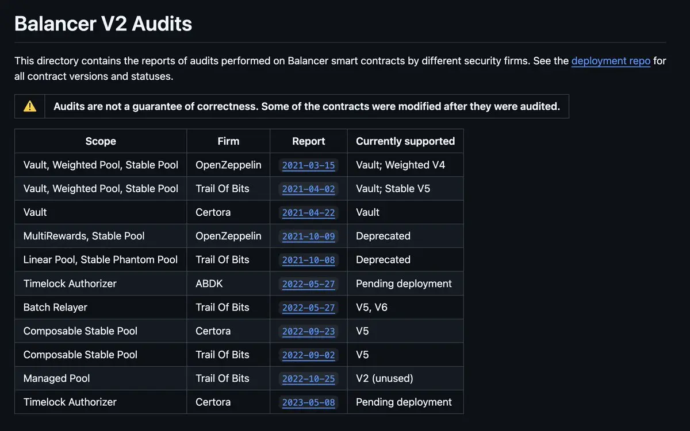Viewport: 690px width, 431px height.
Task: Click the warning triangle icon
Action: pyautogui.click(x=30, y=106)
